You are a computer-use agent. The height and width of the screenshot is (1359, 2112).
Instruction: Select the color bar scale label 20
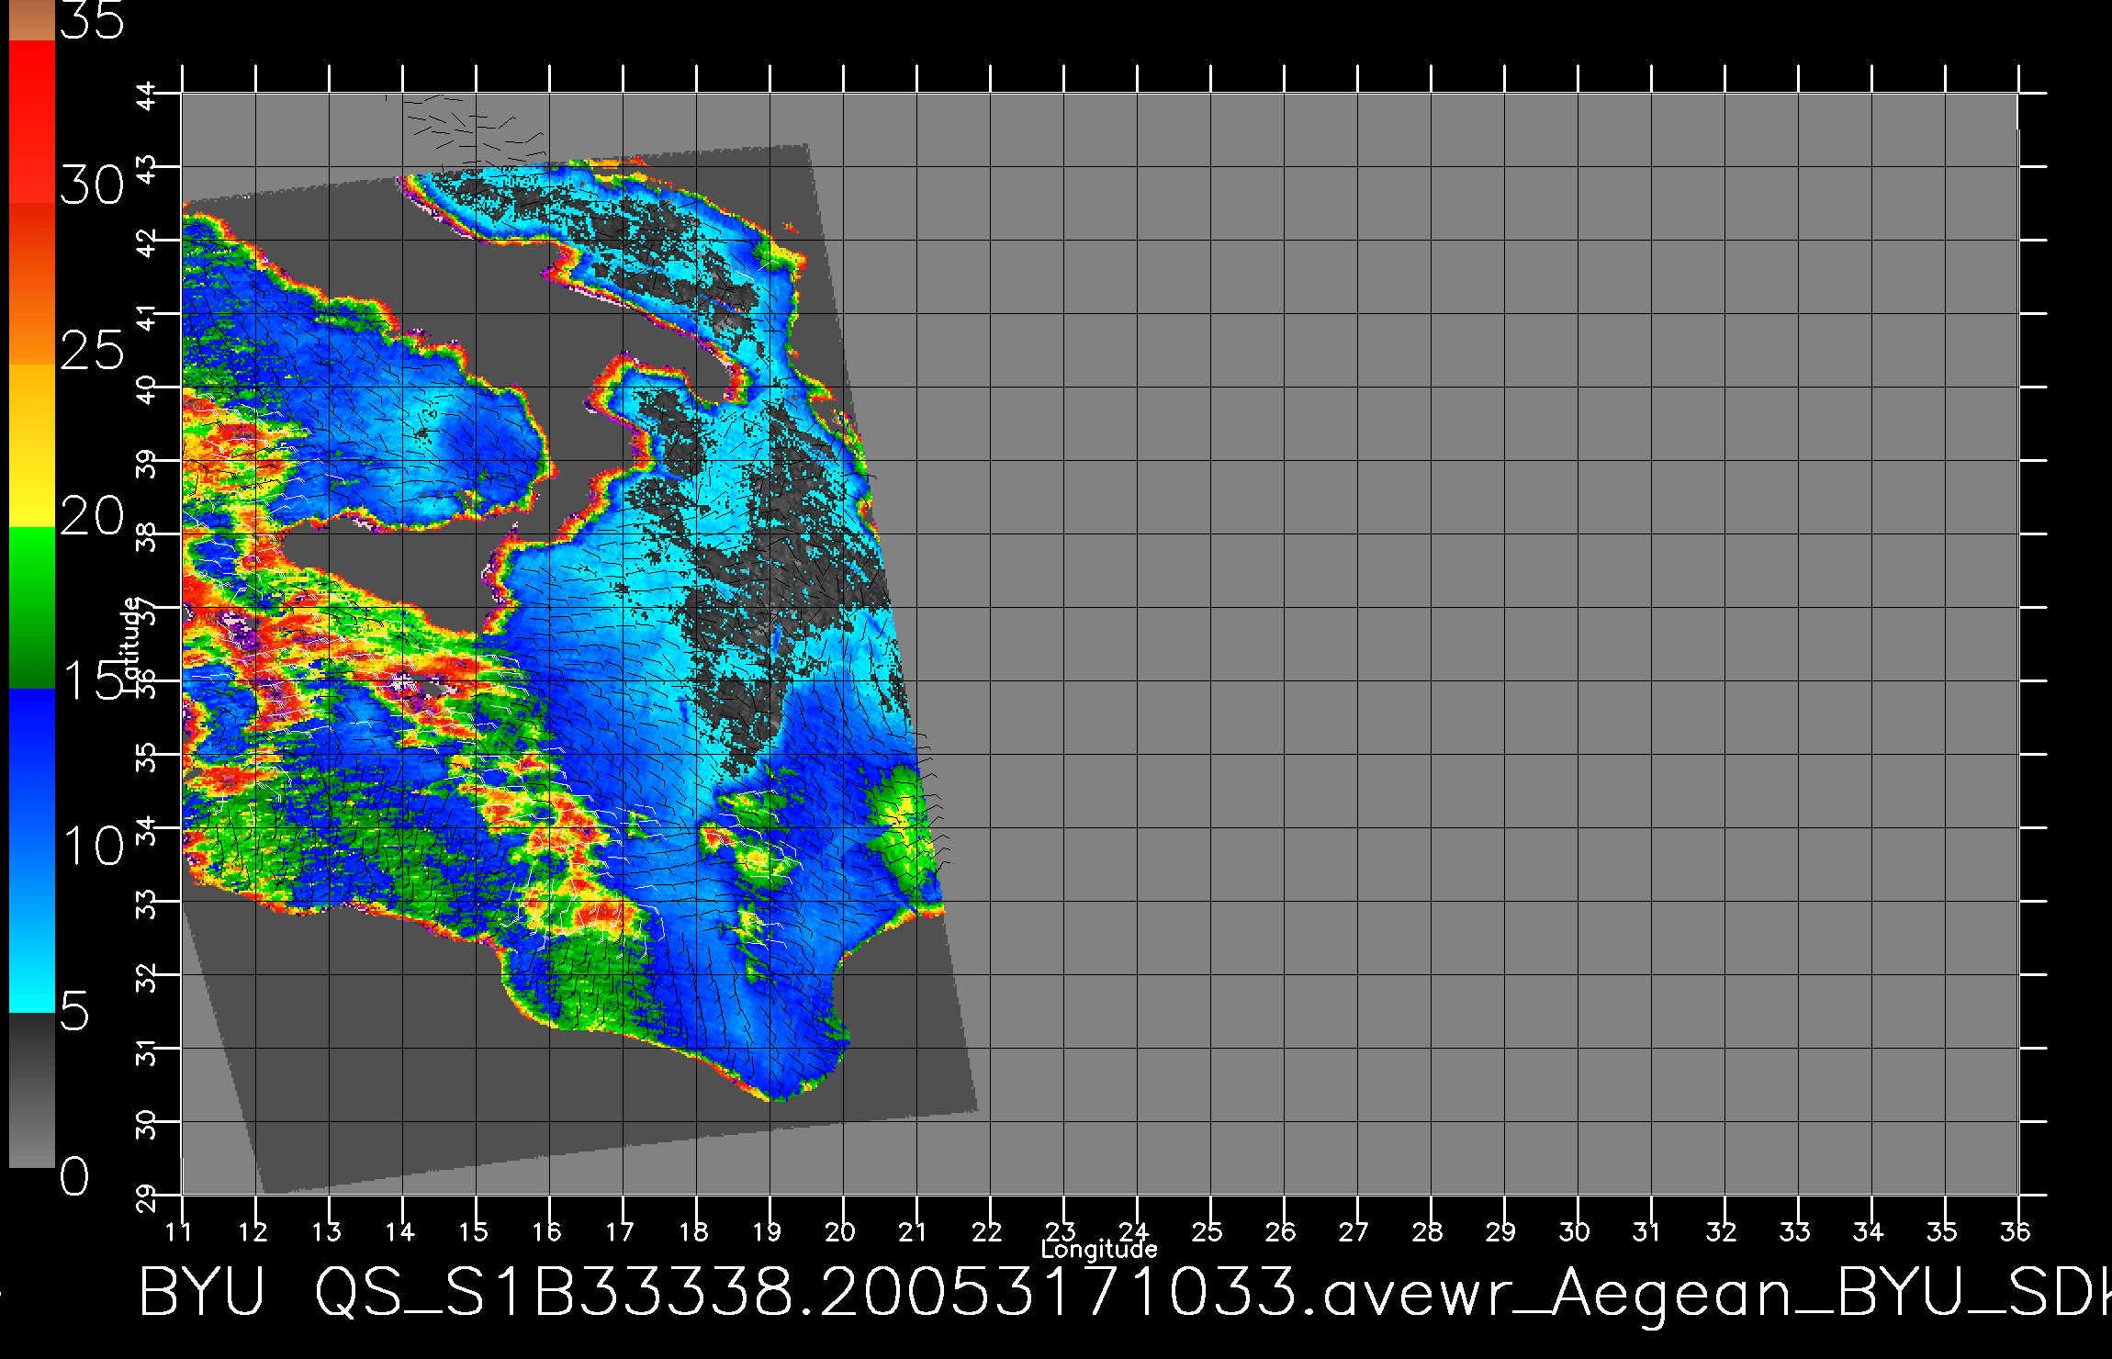pyautogui.click(x=92, y=516)
